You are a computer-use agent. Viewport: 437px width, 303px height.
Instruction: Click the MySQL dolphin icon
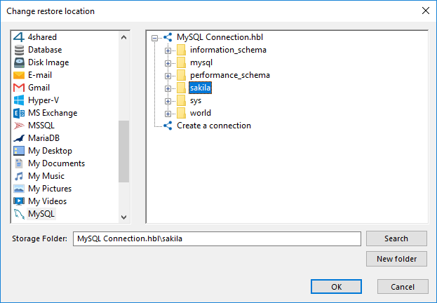19,214
